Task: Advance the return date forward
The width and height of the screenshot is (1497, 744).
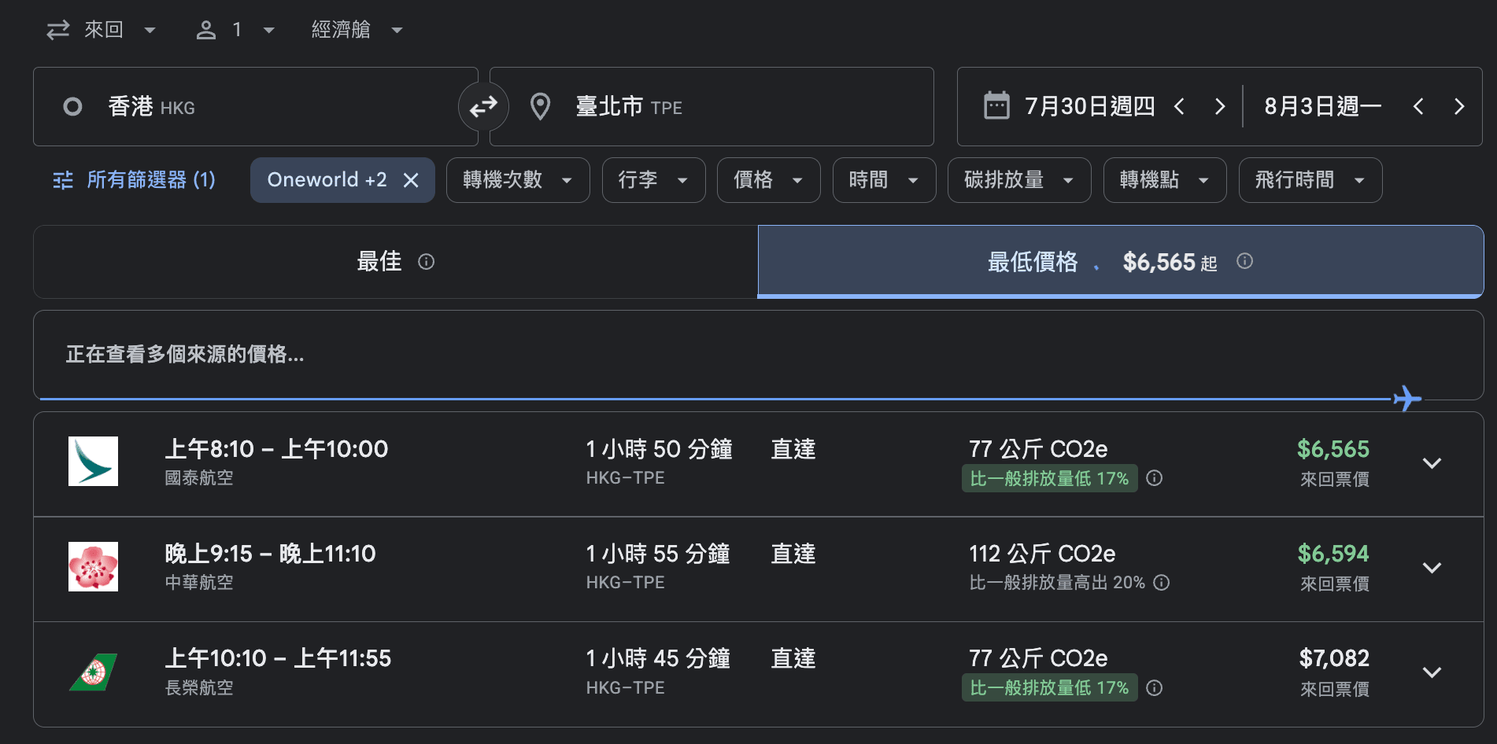Action: tap(1459, 106)
